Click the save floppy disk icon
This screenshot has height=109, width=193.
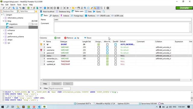coord(78,8)
